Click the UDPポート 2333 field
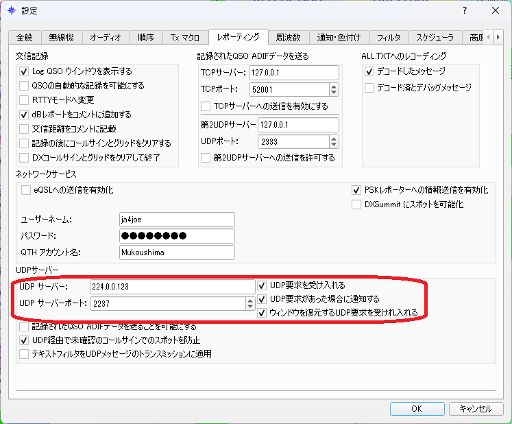Screen dimensions: 512x424 coord(293,142)
